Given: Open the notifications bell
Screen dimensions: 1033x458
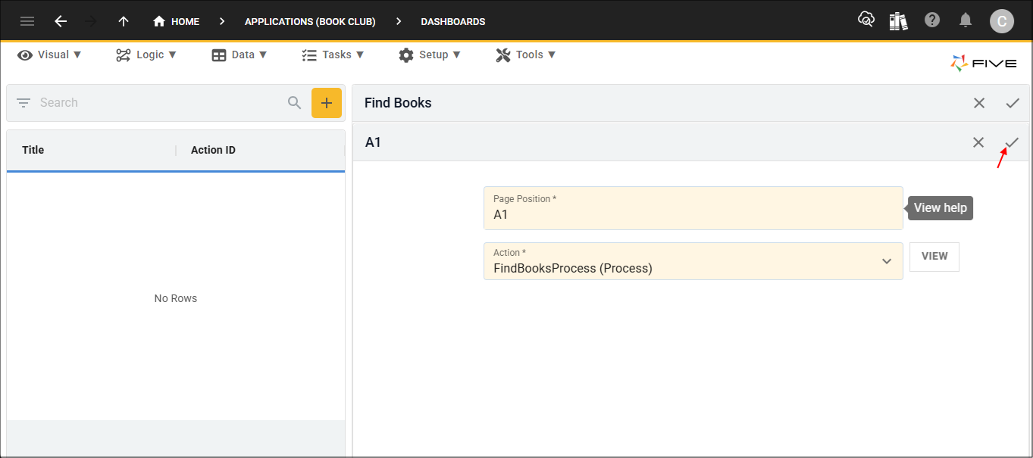Looking at the screenshot, I should pyautogui.click(x=966, y=20).
